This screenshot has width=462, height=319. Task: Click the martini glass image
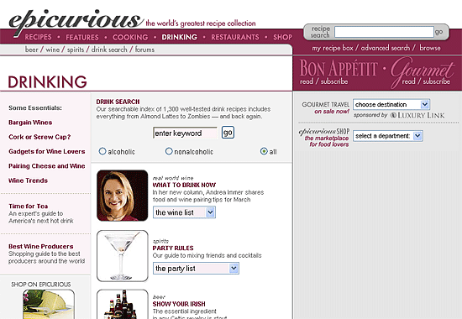(x=123, y=256)
